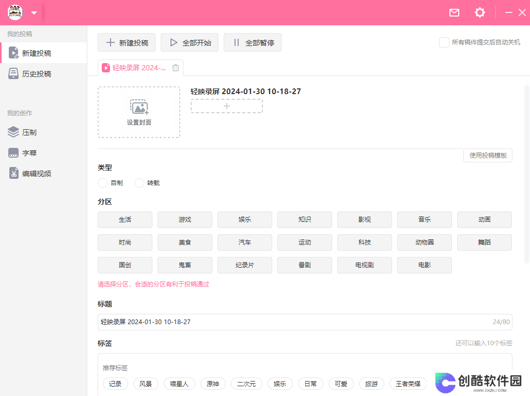
Task: Add the recommended tag 原神
Action: click(x=213, y=384)
